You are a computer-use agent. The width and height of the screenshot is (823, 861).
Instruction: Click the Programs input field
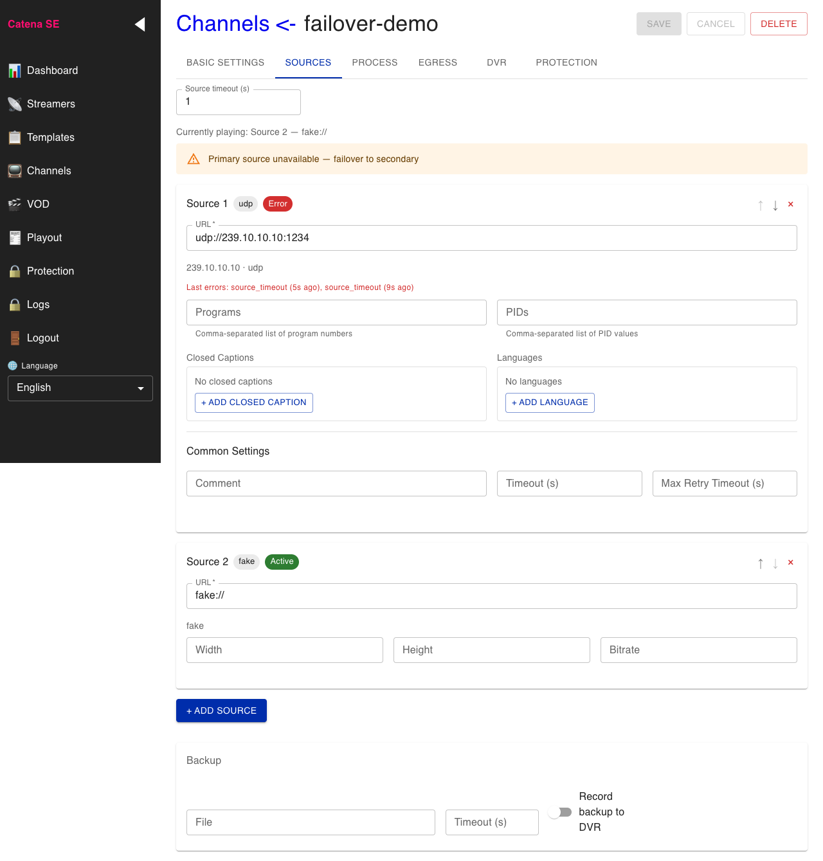(336, 313)
